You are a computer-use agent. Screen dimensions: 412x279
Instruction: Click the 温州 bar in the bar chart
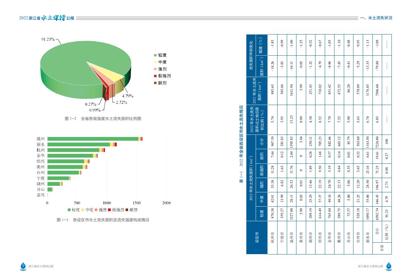pos(95,139)
